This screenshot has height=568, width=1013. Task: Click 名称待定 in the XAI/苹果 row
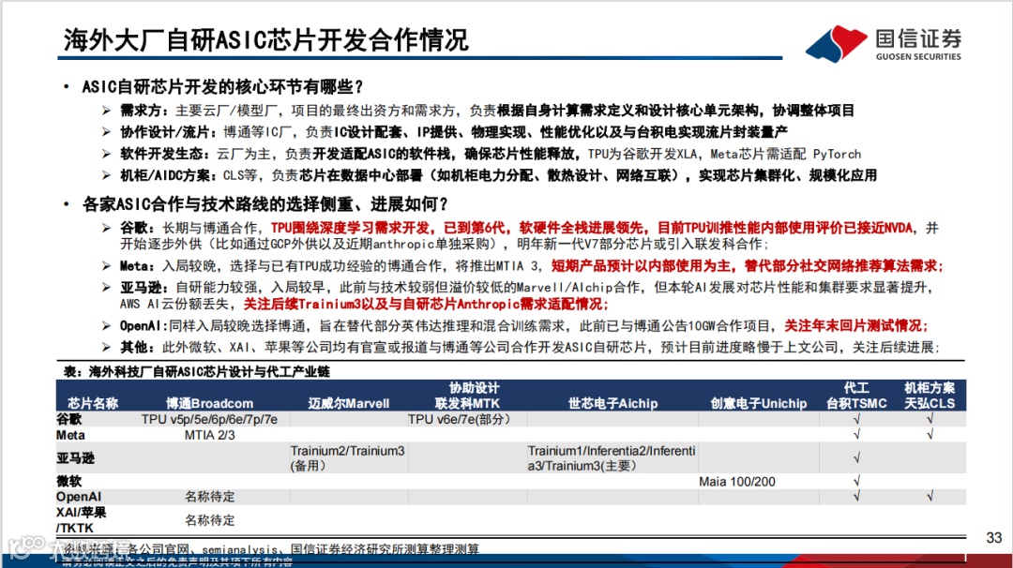tap(210, 520)
